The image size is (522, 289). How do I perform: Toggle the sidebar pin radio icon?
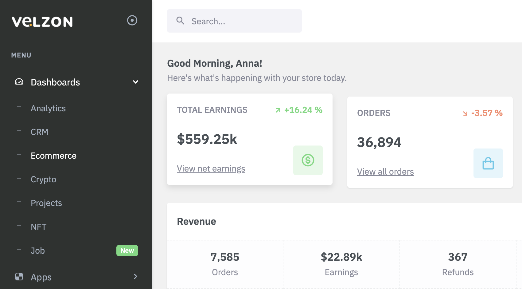[x=132, y=20]
